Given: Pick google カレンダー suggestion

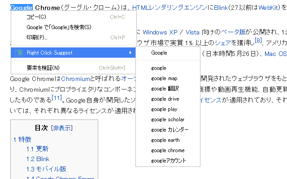Looking at the screenshot, I should 168,130.
